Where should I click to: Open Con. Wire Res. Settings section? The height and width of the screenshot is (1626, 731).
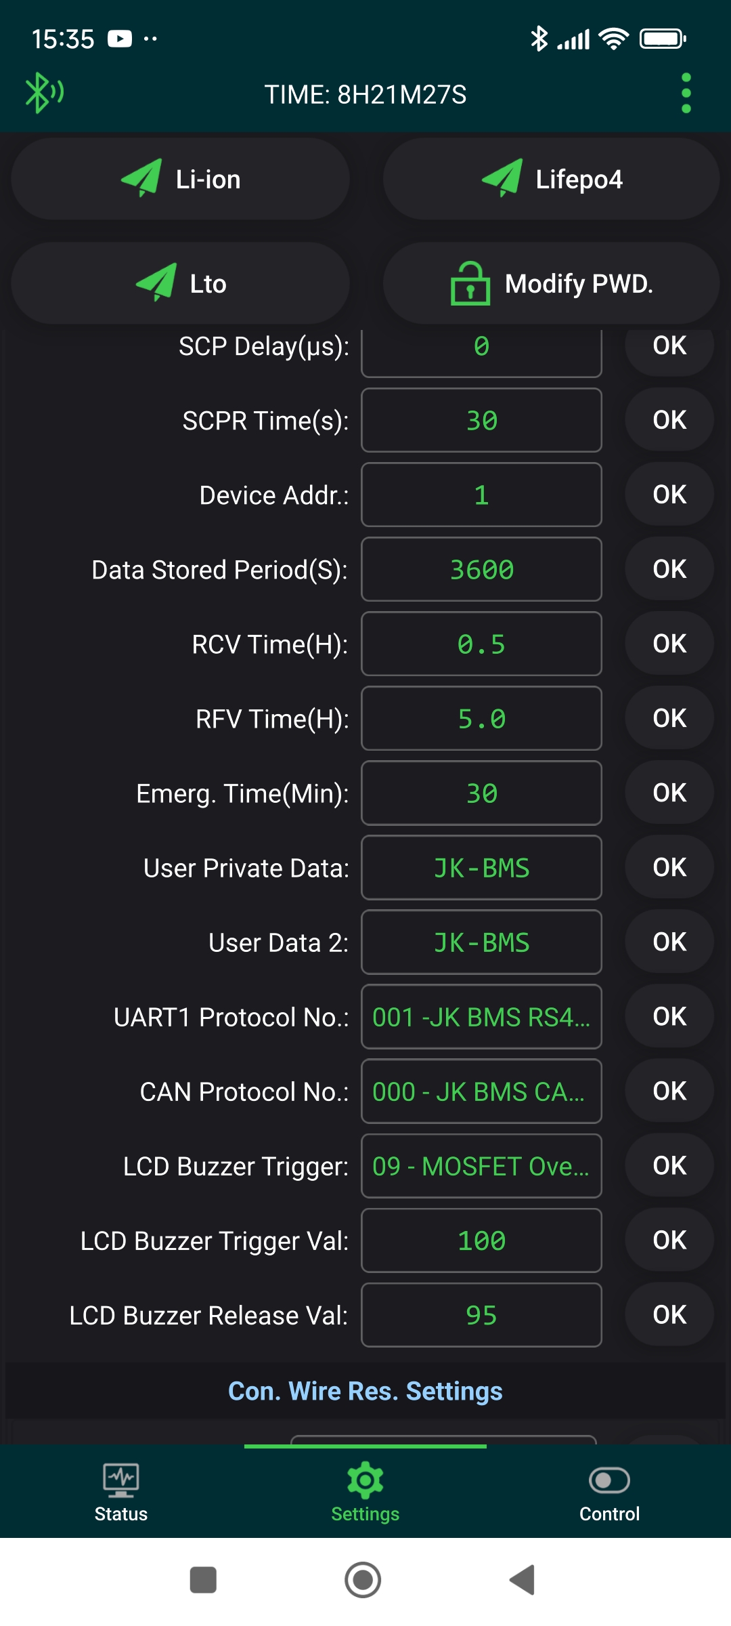[x=365, y=1391]
